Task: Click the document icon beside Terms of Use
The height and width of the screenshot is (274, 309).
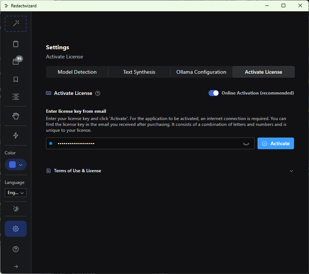Action: point(49,171)
